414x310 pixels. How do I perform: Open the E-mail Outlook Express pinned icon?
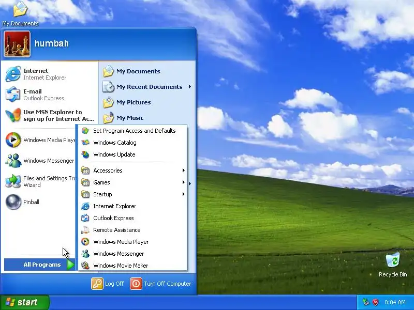pyautogui.click(x=13, y=95)
